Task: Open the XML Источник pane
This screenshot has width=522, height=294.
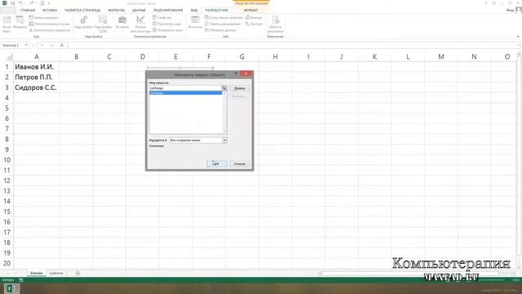Action: (195, 22)
